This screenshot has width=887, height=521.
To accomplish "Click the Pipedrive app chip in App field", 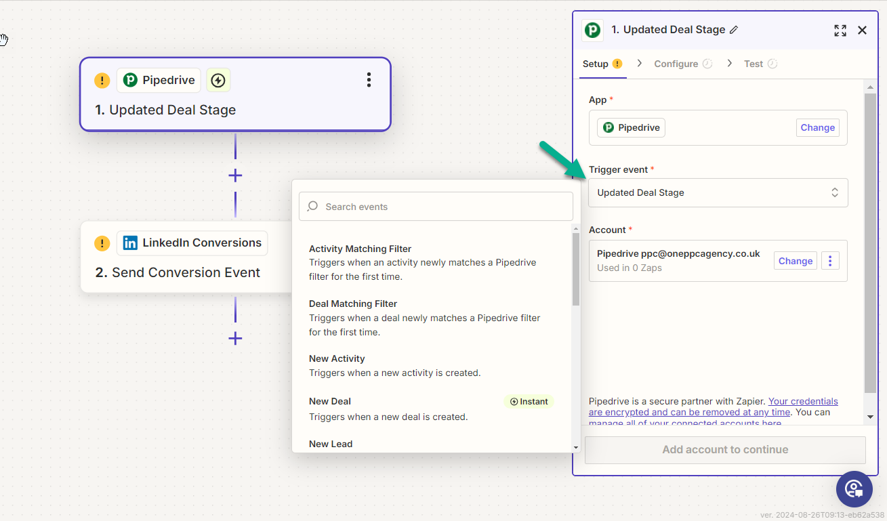I will pyautogui.click(x=631, y=127).
